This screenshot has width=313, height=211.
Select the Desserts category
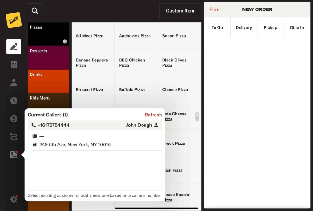click(x=48, y=57)
